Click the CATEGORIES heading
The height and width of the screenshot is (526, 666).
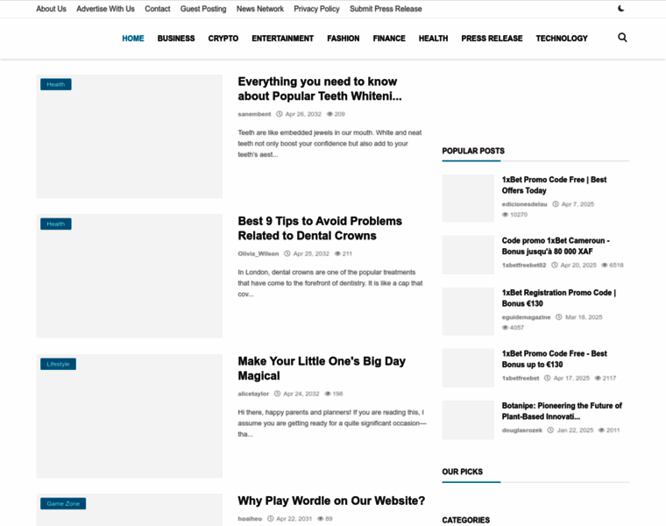point(465,521)
